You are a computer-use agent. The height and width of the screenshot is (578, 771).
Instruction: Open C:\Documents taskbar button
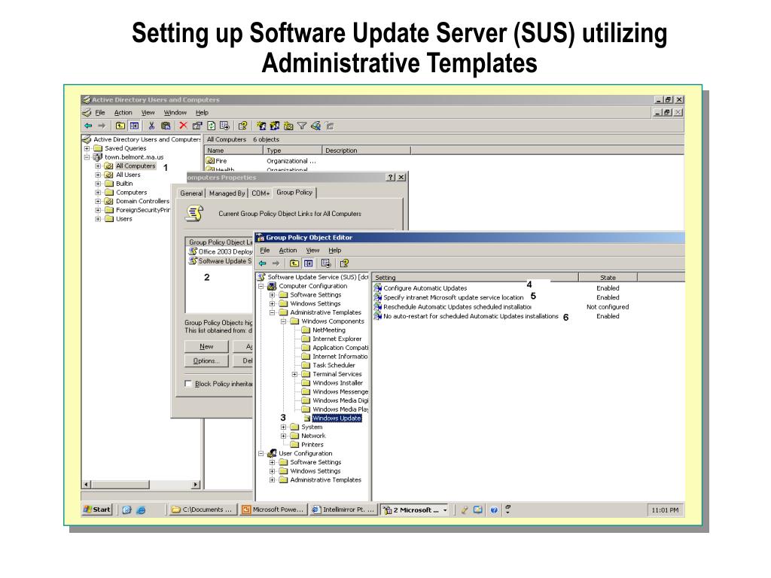click(202, 510)
